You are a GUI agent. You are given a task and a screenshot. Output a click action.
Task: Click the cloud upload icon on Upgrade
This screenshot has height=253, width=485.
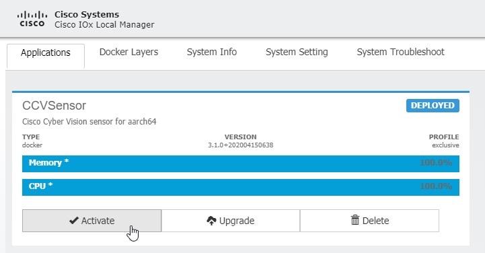point(211,221)
